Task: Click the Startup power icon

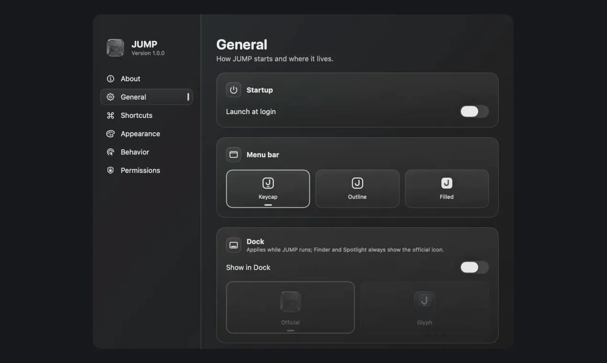Action: 234,90
